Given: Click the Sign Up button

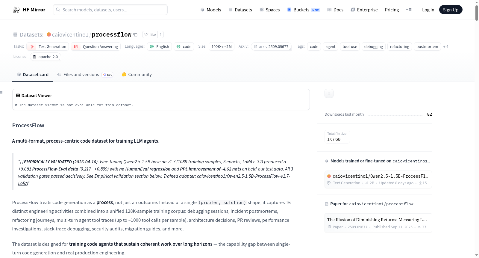Looking at the screenshot, I should click(x=451, y=10).
